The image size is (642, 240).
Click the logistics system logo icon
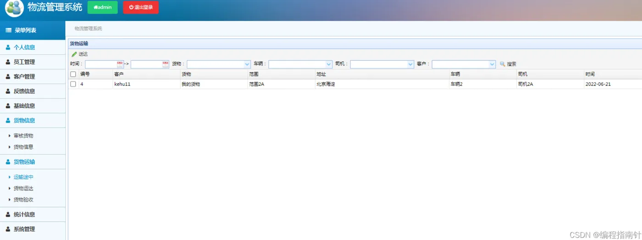point(14,8)
